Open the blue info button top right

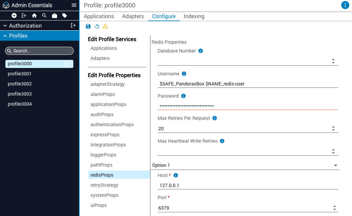coord(345,5)
